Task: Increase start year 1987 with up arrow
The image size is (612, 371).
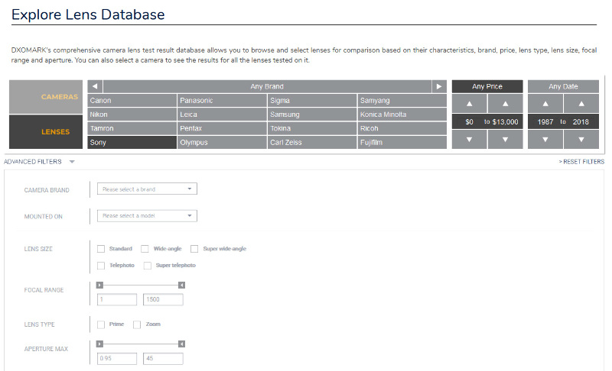Action: pyautogui.click(x=545, y=104)
